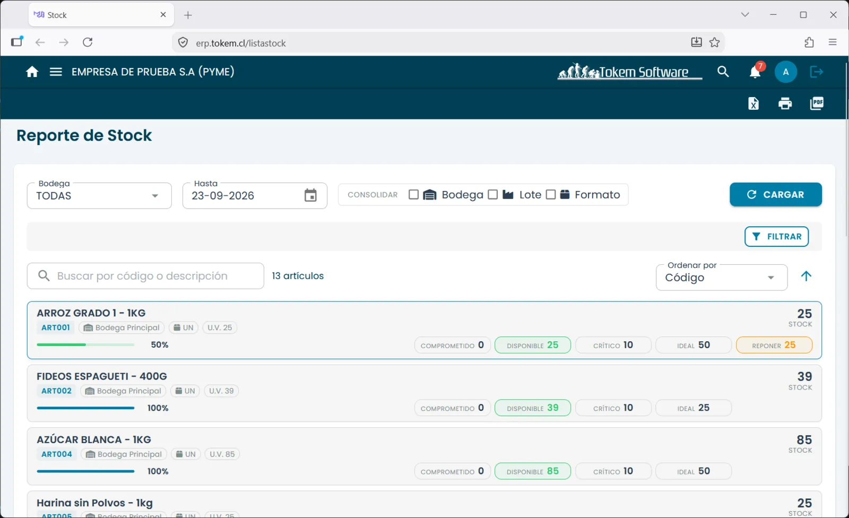Open the Hasta date calendar picker

point(310,195)
